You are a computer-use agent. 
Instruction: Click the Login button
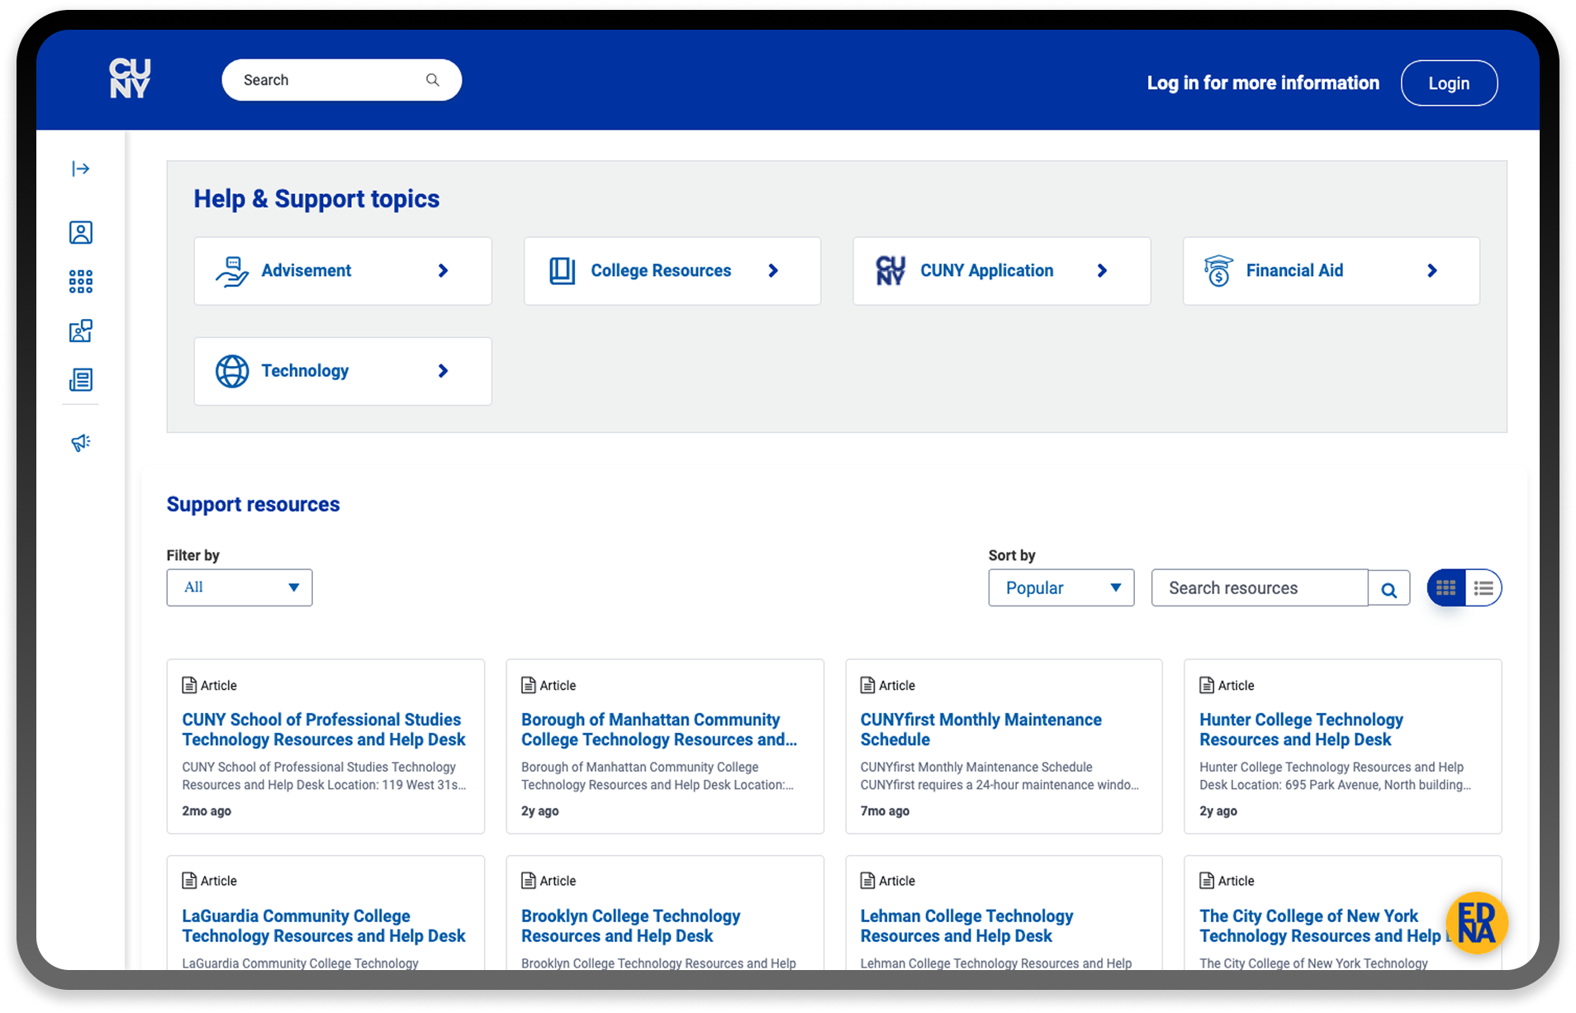point(1449,83)
